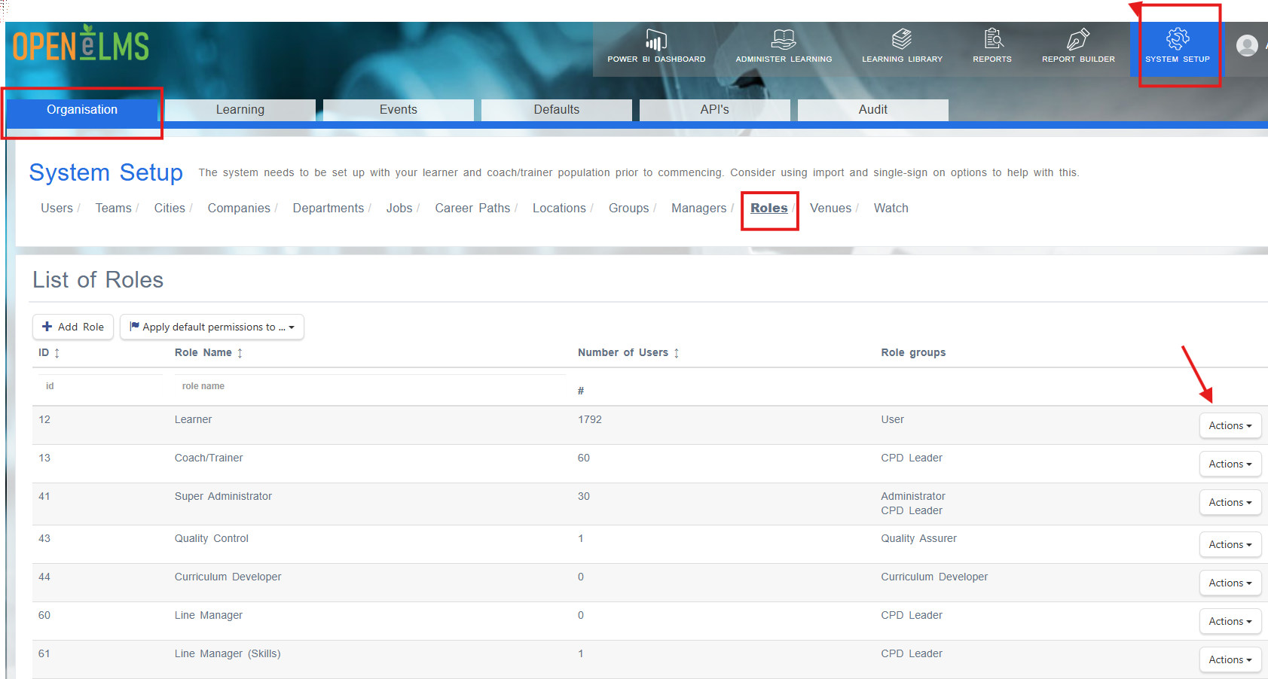The height and width of the screenshot is (679, 1268).
Task: Switch to the Audit tab
Action: [873, 110]
